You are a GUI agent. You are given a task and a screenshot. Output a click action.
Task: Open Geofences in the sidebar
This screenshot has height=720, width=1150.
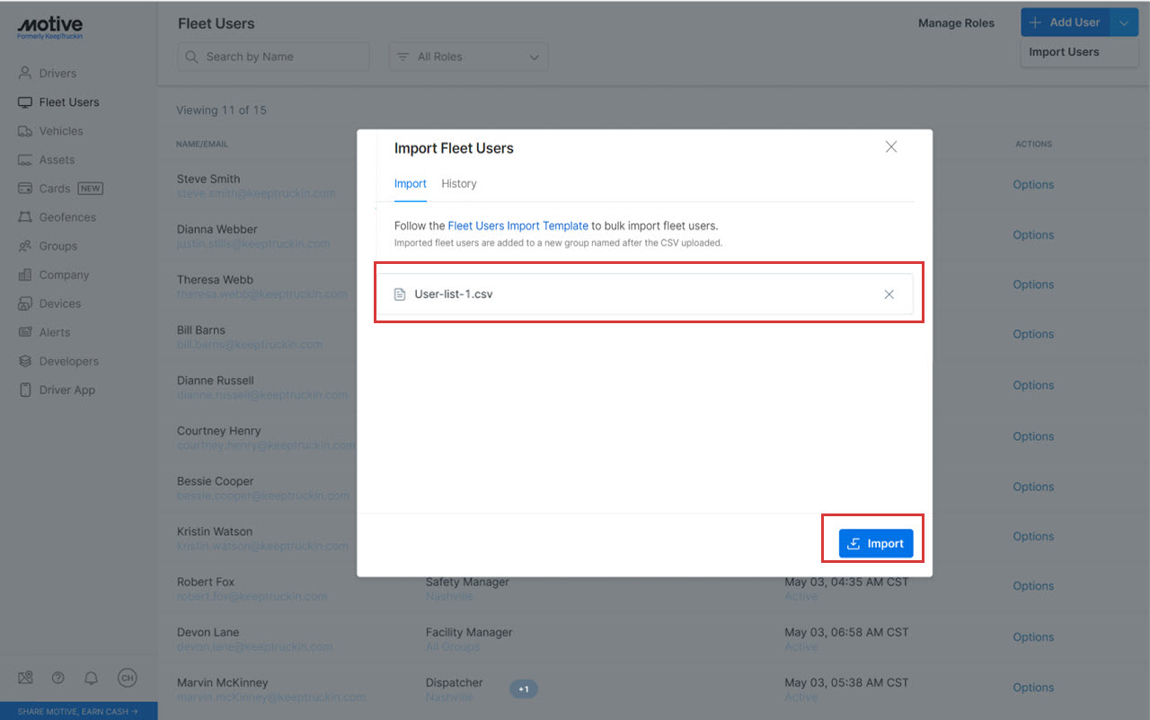pyautogui.click(x=66, y=217)
